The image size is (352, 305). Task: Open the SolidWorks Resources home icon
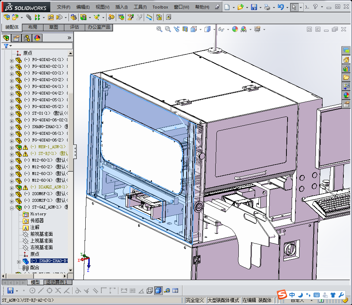[346, 60]
